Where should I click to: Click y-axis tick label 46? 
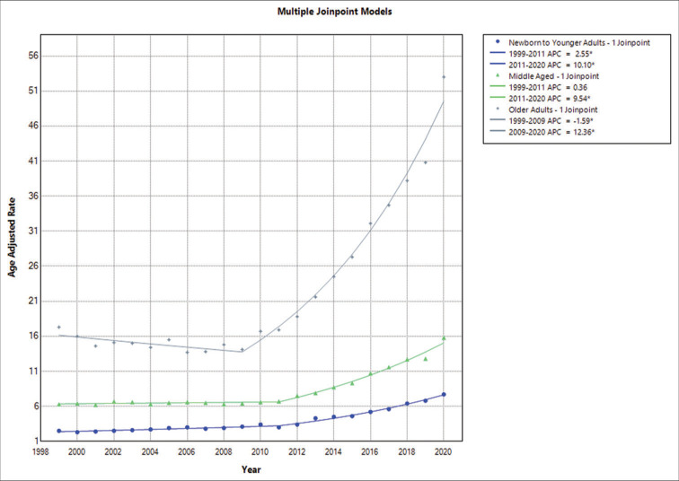coord(34,126)
